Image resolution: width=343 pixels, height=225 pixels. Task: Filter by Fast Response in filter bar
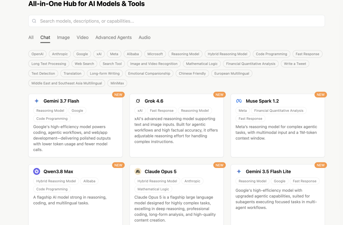pyautogui.click(x=307, y=54)
